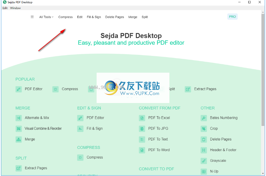This screenshot has height=176, width=266.
Task: Open the hamburger menu icon
Action: coord(32,17)
